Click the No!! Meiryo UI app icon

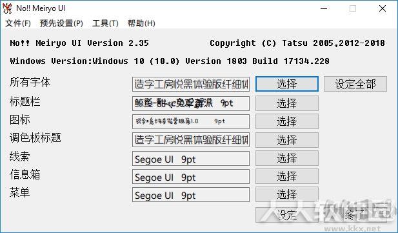(7, 8)
